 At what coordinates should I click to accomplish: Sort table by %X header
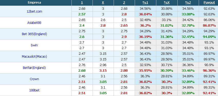pos(167,3)
